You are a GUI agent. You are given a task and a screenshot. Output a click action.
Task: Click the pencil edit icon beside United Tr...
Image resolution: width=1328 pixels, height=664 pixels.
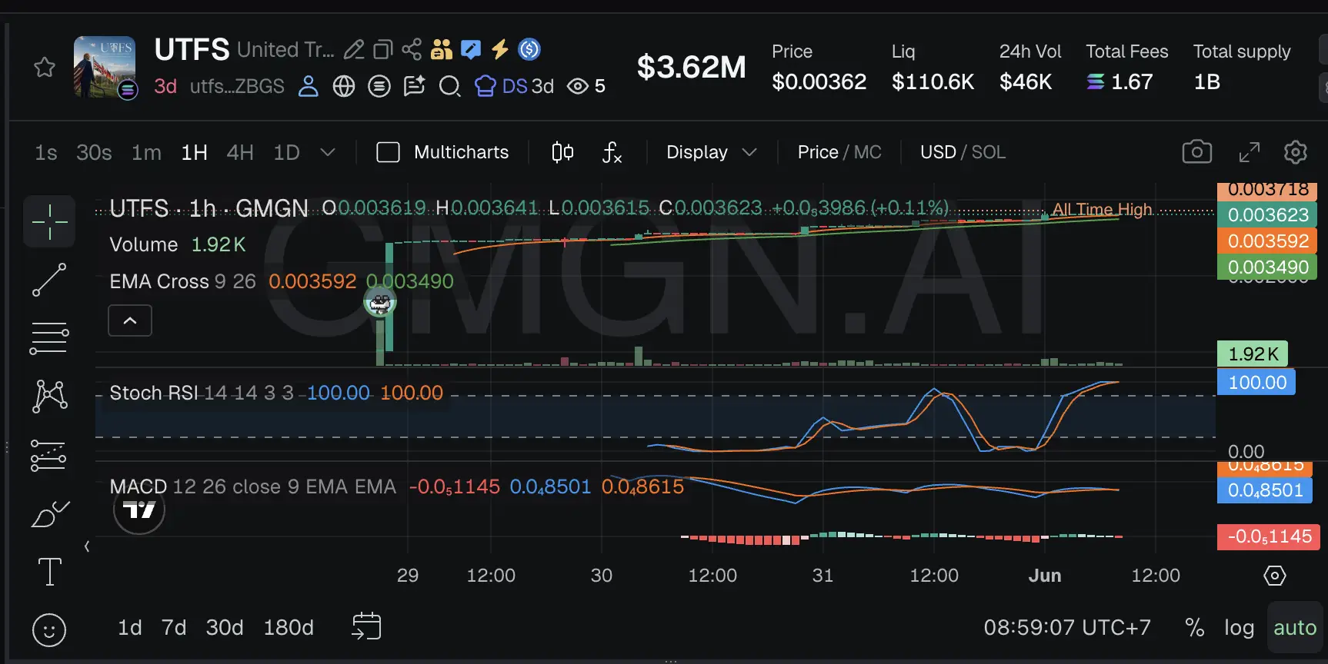coord(354,50)
